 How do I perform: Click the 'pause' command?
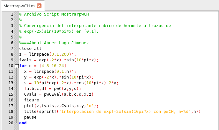(30, 117)
